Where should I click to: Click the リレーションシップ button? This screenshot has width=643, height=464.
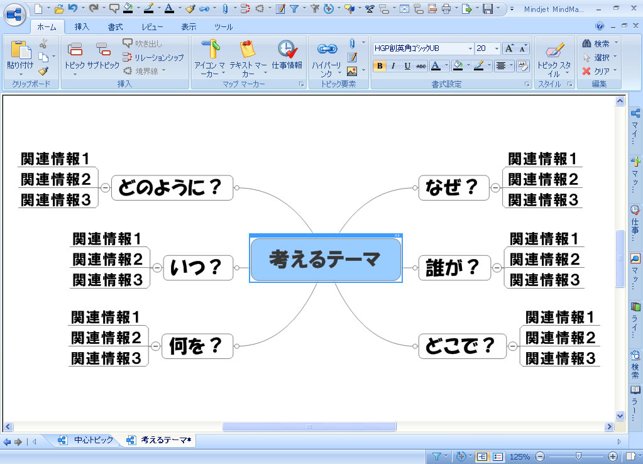click(153, 57)
